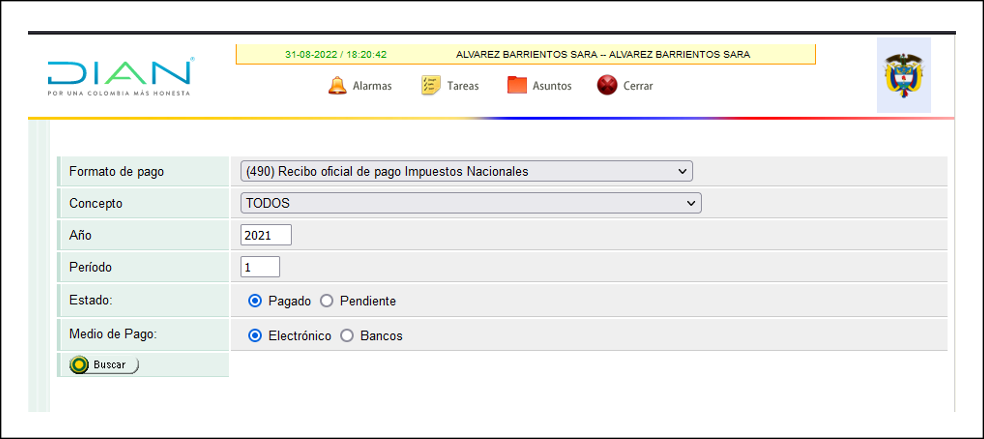Choose Bancos as Medio de Pago

coord(347,336)
